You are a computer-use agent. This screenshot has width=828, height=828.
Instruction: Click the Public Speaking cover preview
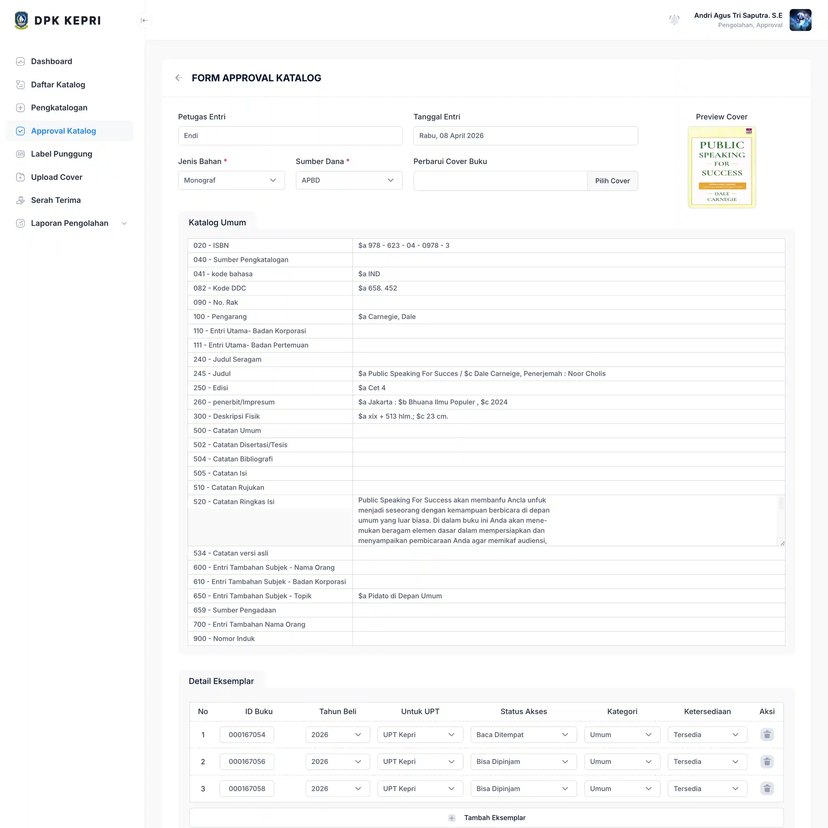coord(722,167)
